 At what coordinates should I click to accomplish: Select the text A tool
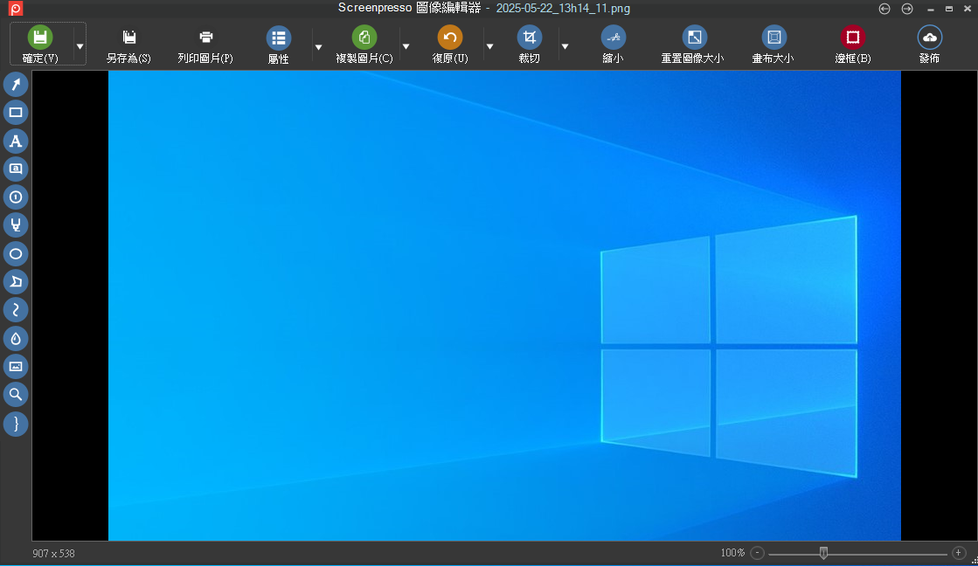16,141
